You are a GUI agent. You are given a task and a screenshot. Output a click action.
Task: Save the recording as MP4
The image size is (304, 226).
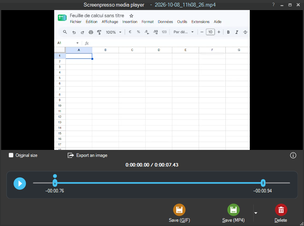click(x=234, y=213)
